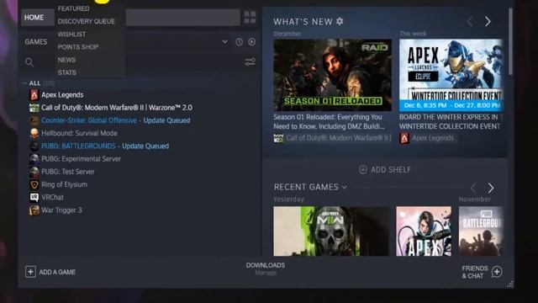The height and width of the screenshot is (303, 538).
Task: Click the plus circle on Add Shelf
Action: point(363,170)
